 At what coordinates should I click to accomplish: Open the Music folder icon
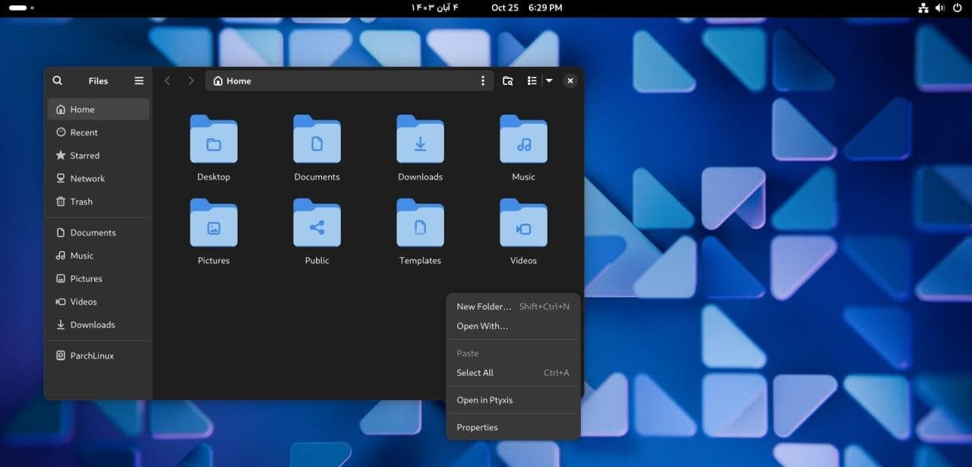pyautogui.click(x=523, y=140)
